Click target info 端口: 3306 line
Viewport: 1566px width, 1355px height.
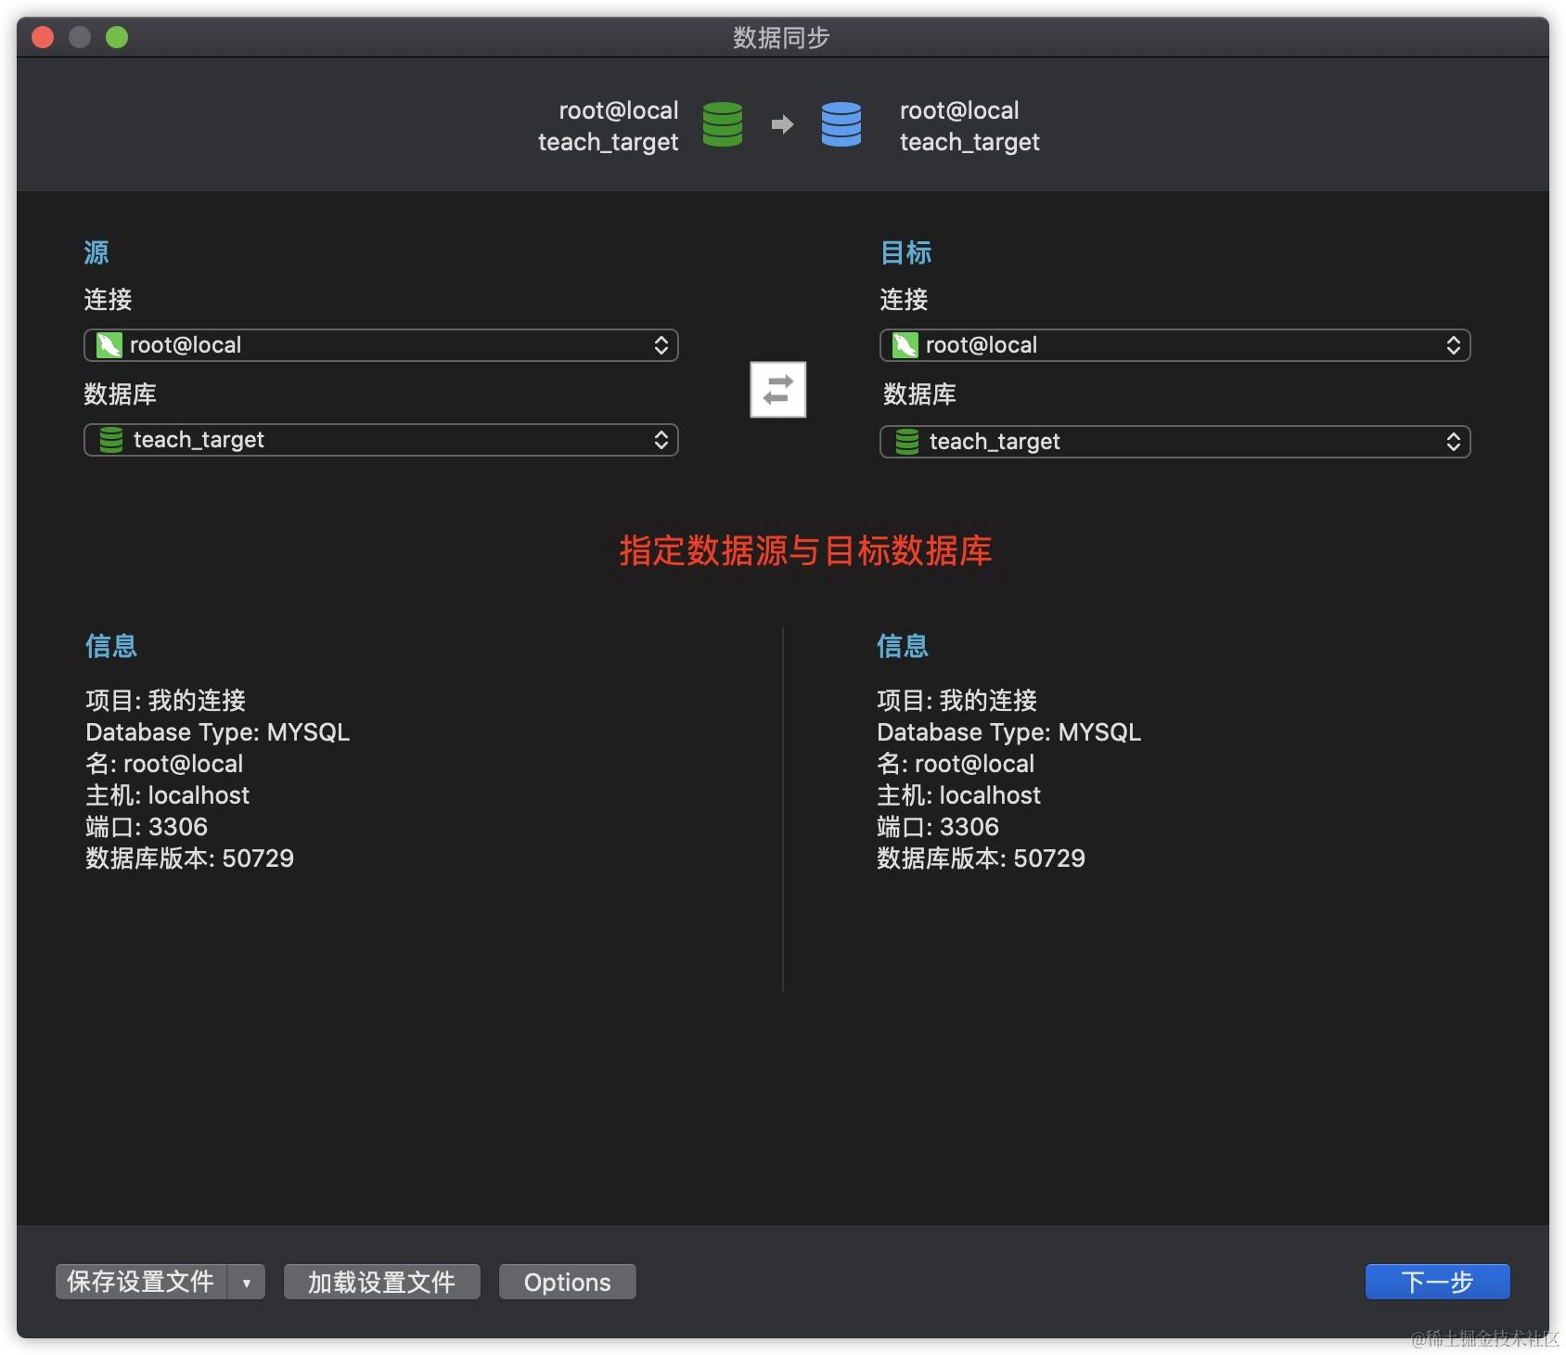pyautogui.click(x=938, y=827)
